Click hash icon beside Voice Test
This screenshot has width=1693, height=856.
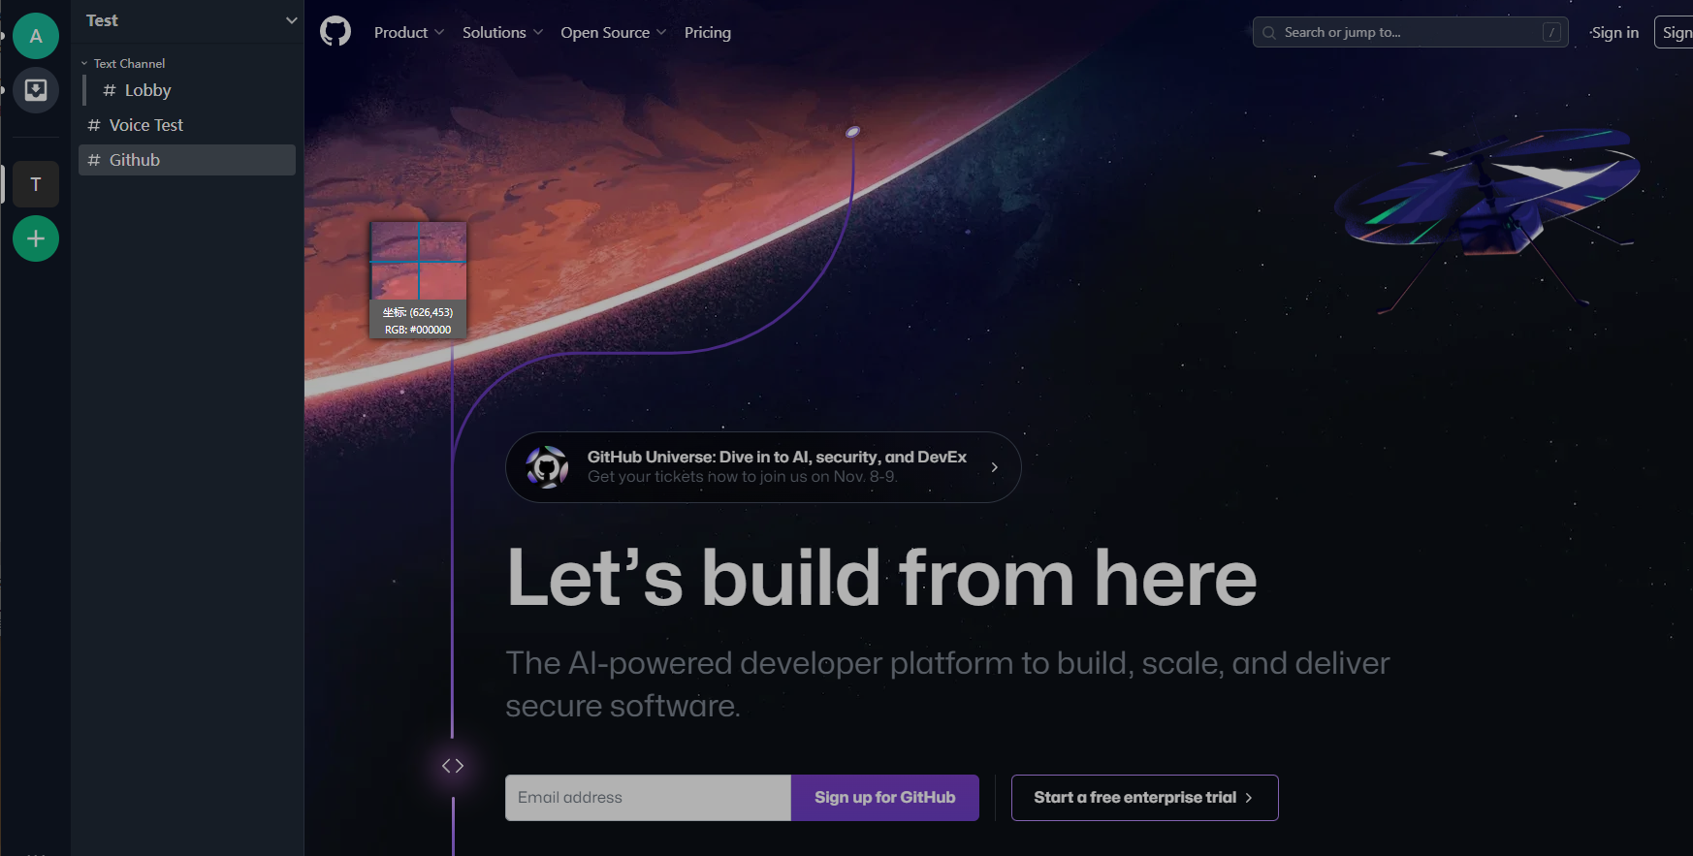pos(94,125)
